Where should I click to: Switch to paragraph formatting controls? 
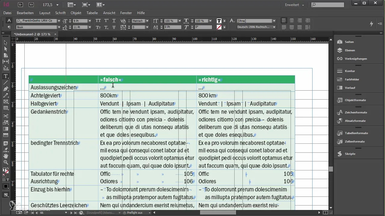coord(9,27)
